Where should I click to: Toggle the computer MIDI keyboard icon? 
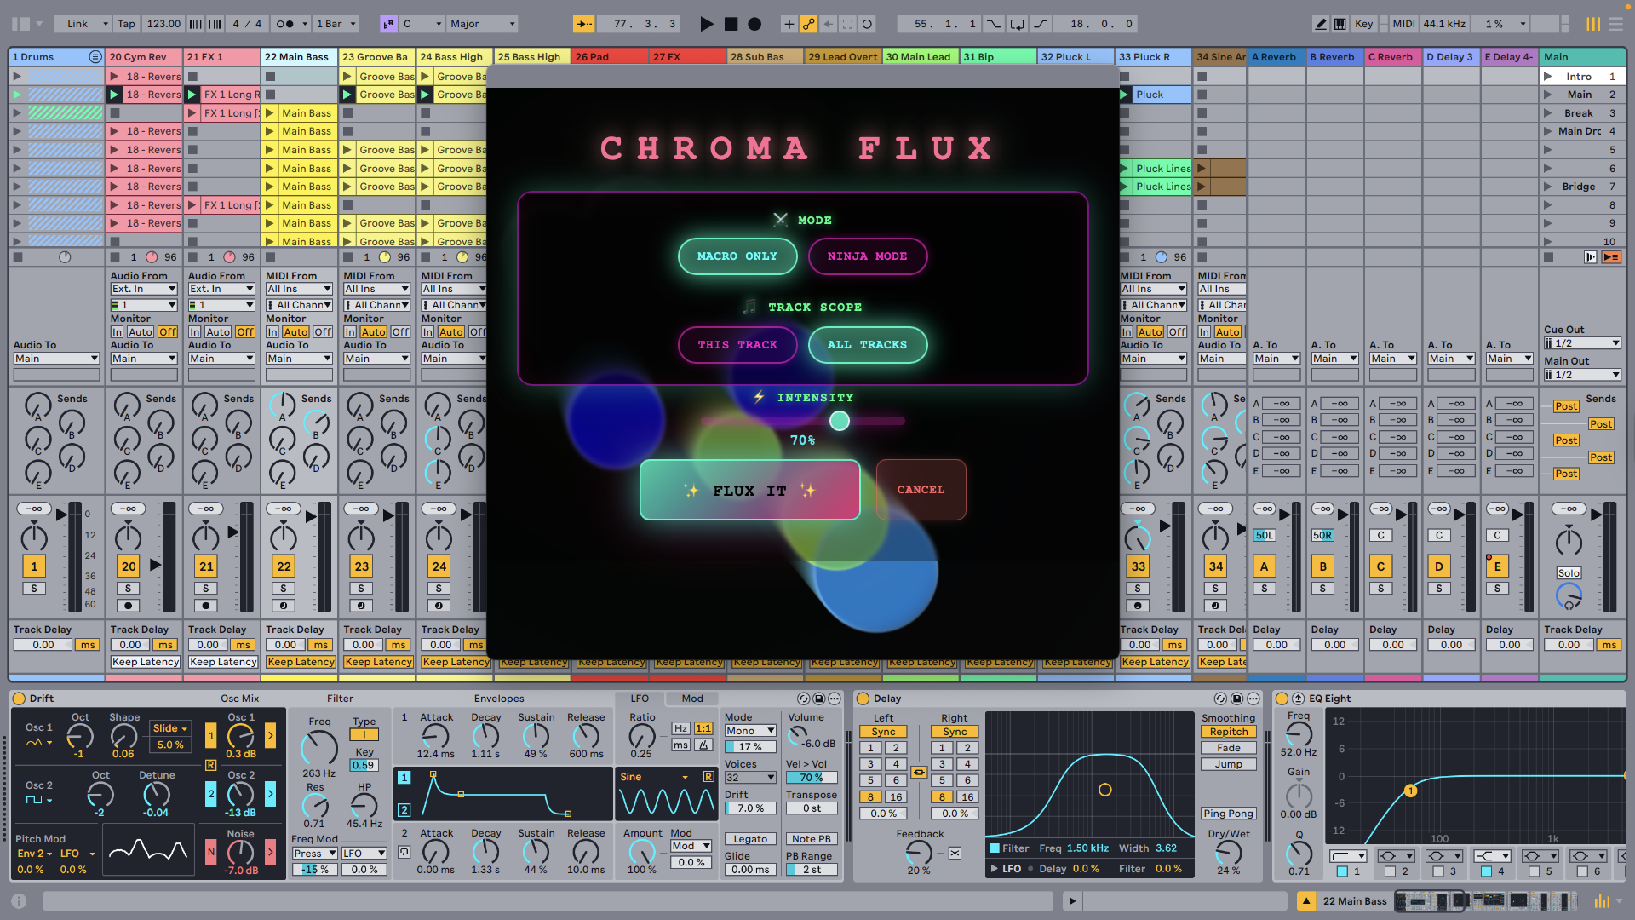coord(1340,24)
